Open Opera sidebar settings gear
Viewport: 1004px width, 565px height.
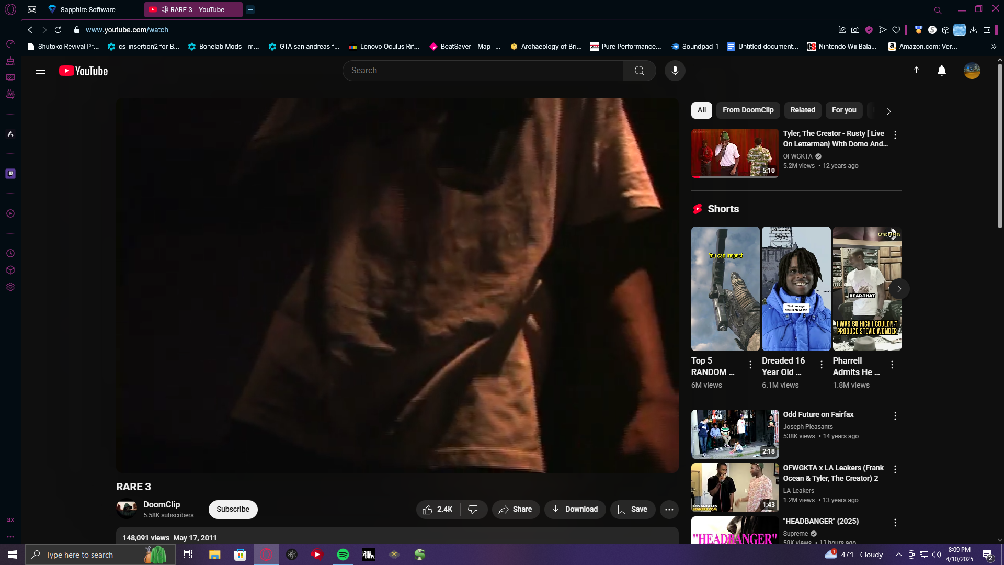(x=10, y=287)
